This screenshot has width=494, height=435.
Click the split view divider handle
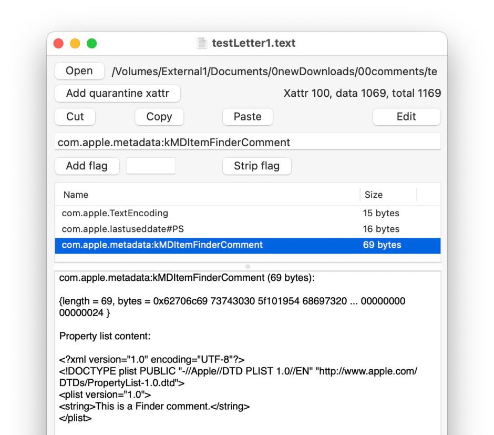click(248, 267)
